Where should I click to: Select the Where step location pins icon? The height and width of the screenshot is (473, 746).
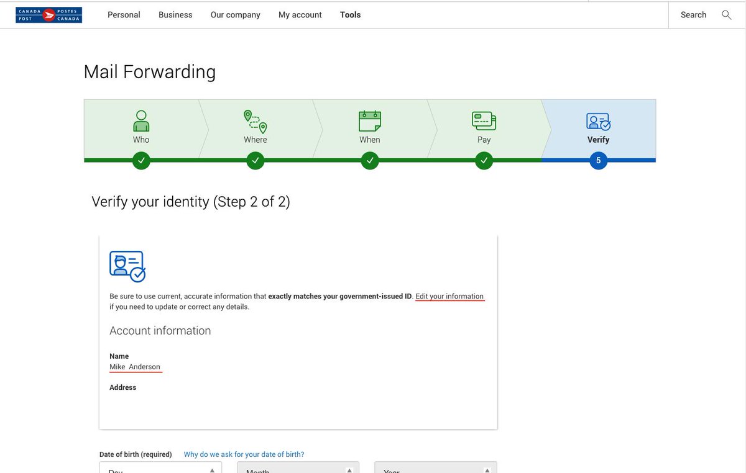(x=256, y=122)
